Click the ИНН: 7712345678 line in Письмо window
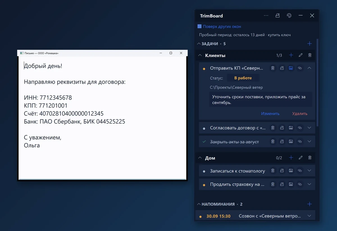Screen dimensions: 337x231 48,98
